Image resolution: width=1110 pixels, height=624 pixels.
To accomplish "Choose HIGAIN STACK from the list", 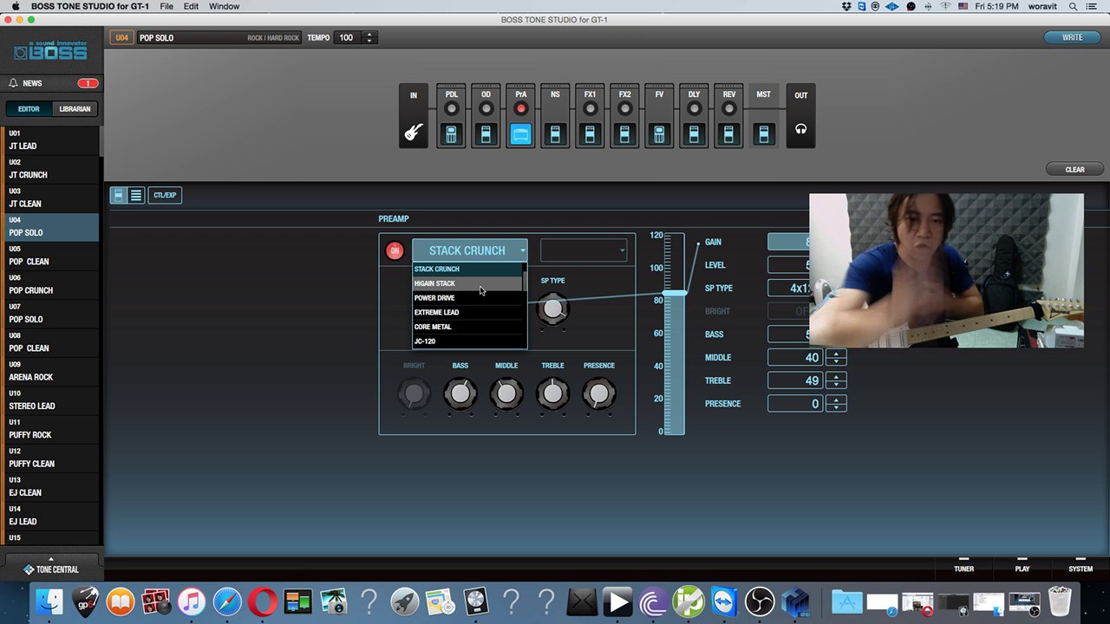I will [x=467, y=283].
